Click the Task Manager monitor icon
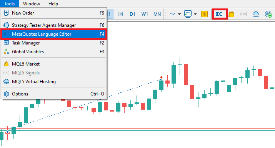 click(6, 43)
